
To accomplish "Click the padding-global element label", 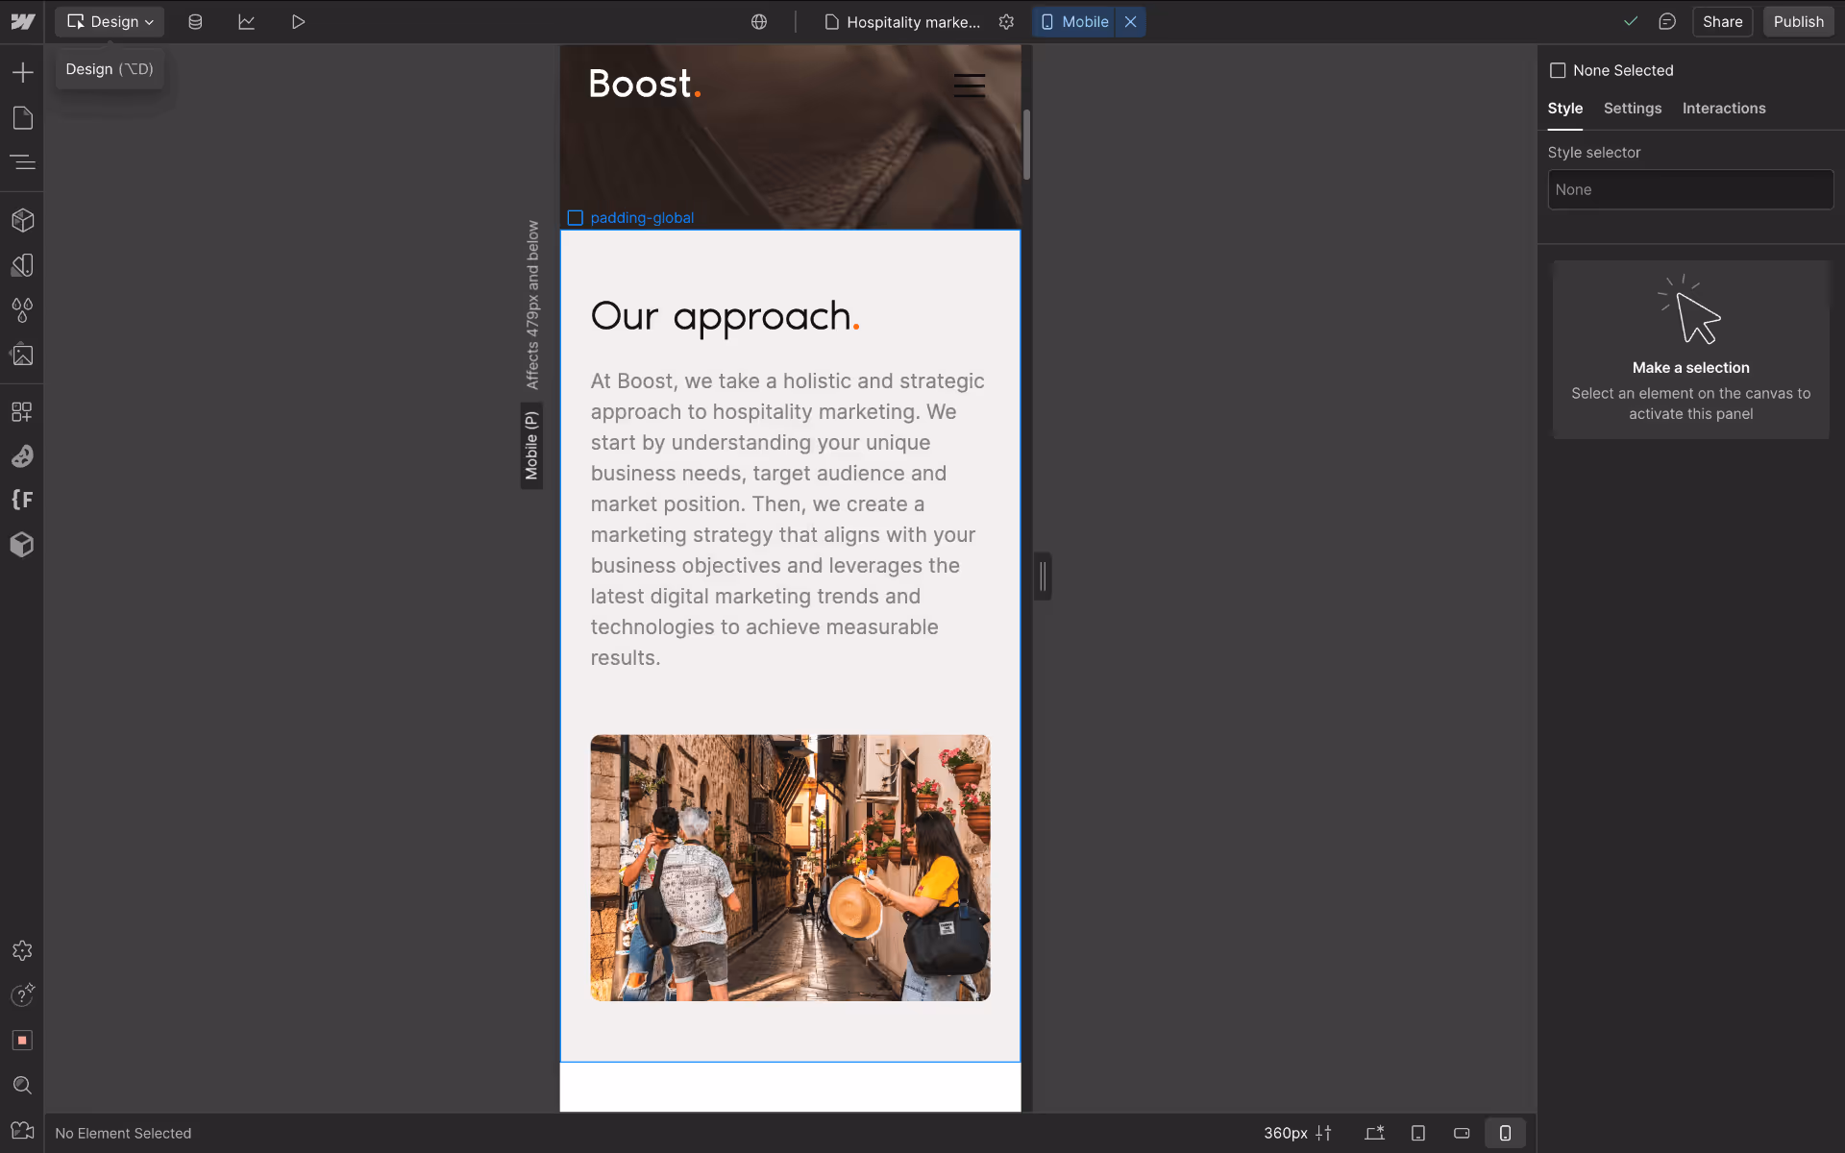I will 641,218.
